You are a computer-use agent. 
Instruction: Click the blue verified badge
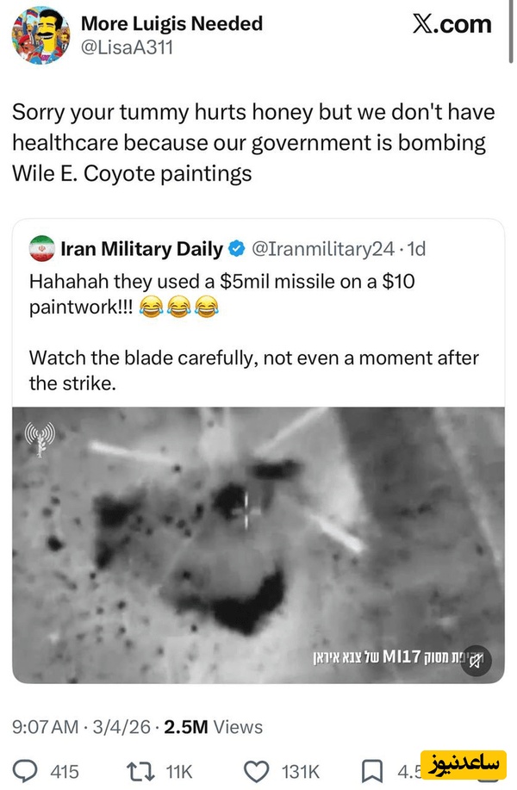pyautogui.click(x=236, y=250)
